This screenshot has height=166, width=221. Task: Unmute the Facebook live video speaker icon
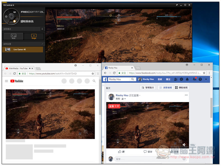184,144
